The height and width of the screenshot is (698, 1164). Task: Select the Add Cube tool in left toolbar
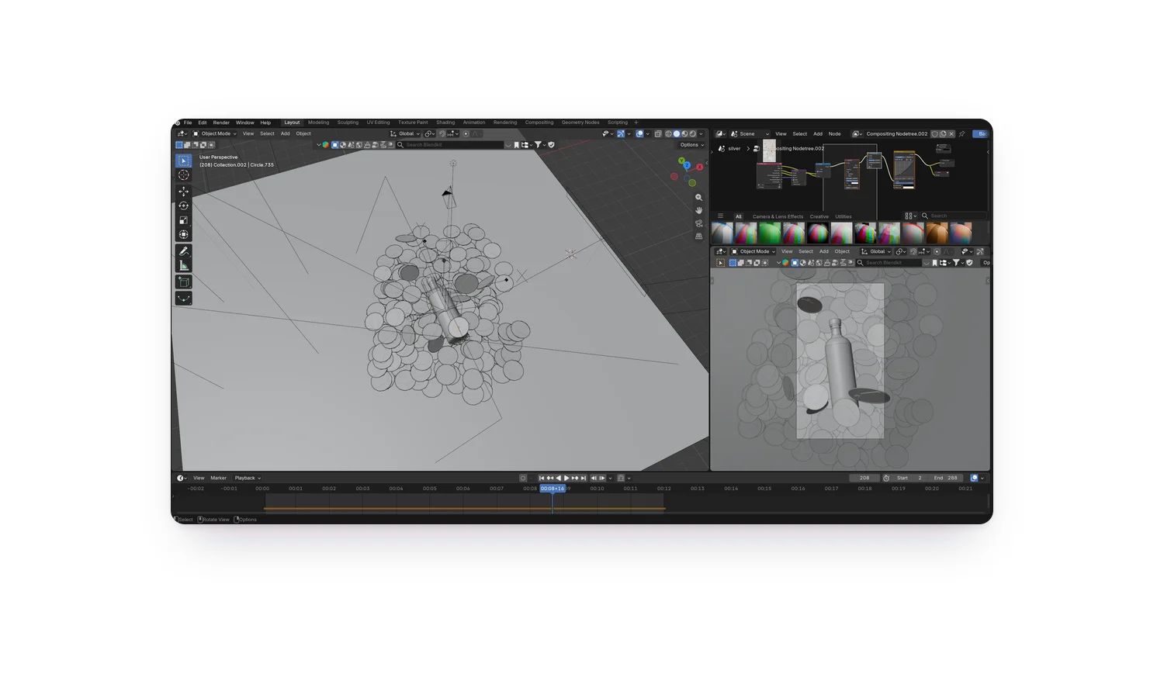pos(183,282)
